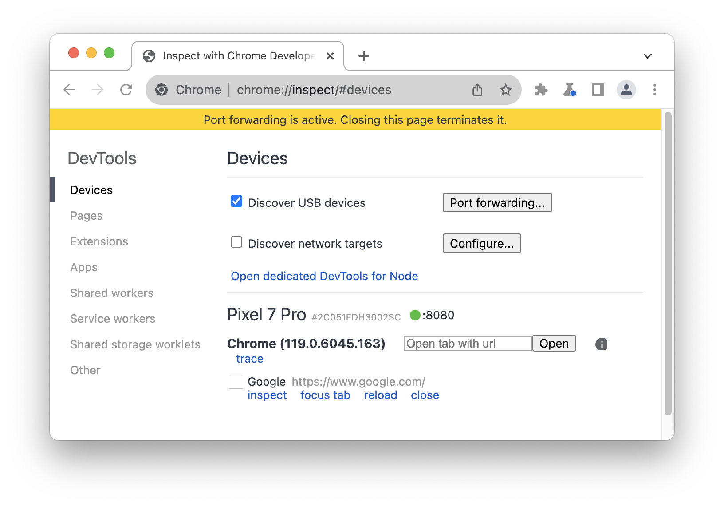Uncheck Discover USB devices
This screenshot has height=506, width=724.
[236, 201]
